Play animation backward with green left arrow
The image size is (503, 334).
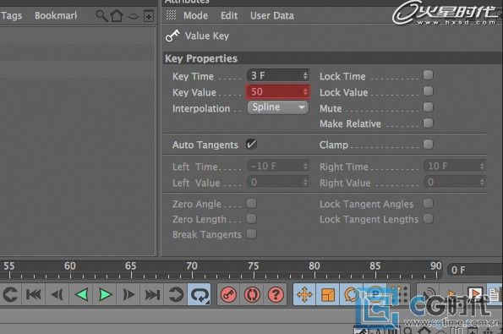pos(81,294)
